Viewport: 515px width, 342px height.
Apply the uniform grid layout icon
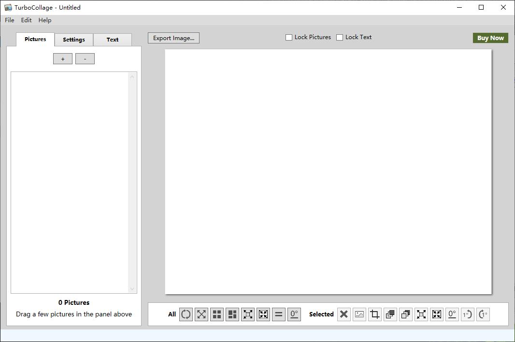[x=217, y=314]
